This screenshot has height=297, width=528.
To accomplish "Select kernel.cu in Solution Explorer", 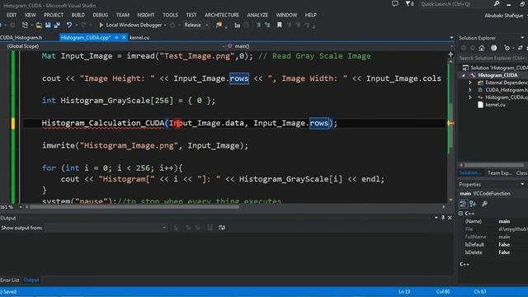I will pyautogui.click(x=495, y=105).
